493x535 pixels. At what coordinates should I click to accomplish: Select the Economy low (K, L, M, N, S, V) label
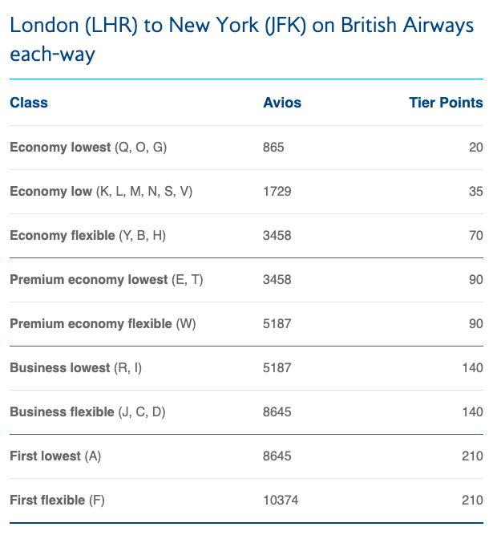point(101,192)
